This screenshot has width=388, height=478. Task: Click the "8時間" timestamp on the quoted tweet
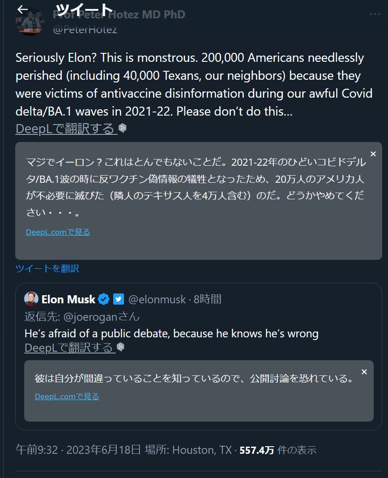207,299
